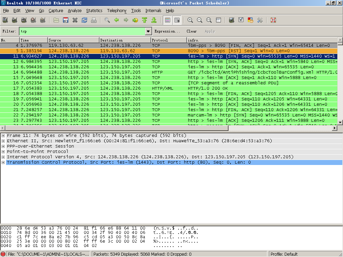
Task: Go forward in packet history arrow
Action: click(x=126, y=20)
